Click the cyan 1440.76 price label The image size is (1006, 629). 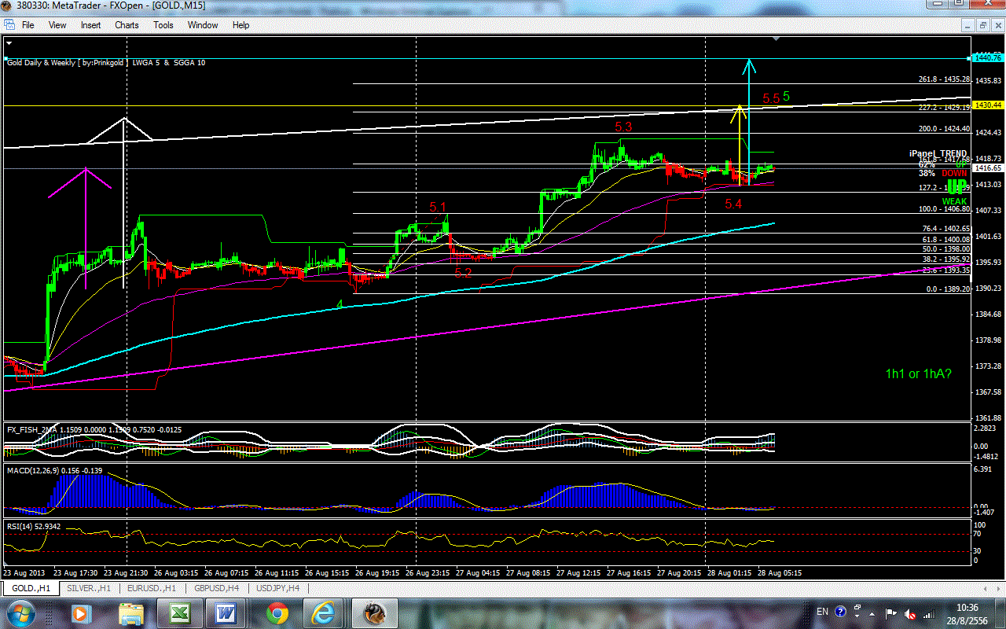(986, 57)
